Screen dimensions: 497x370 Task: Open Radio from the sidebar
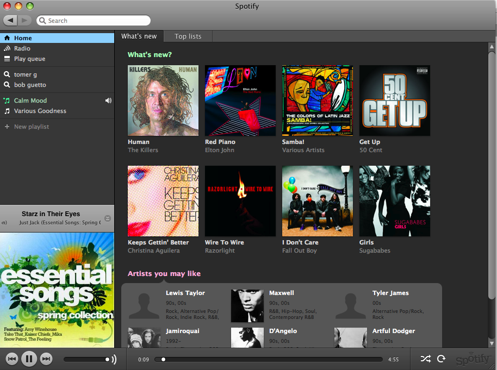pos(57,48)
